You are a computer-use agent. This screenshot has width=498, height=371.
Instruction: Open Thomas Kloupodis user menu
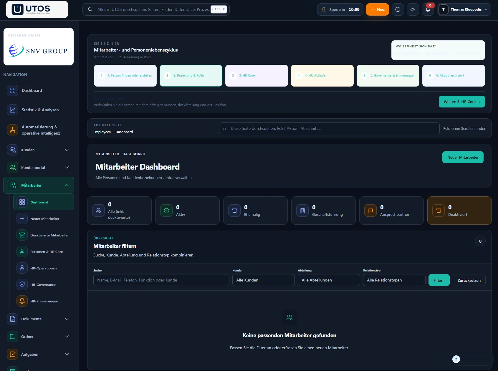(x=464, y=9)
